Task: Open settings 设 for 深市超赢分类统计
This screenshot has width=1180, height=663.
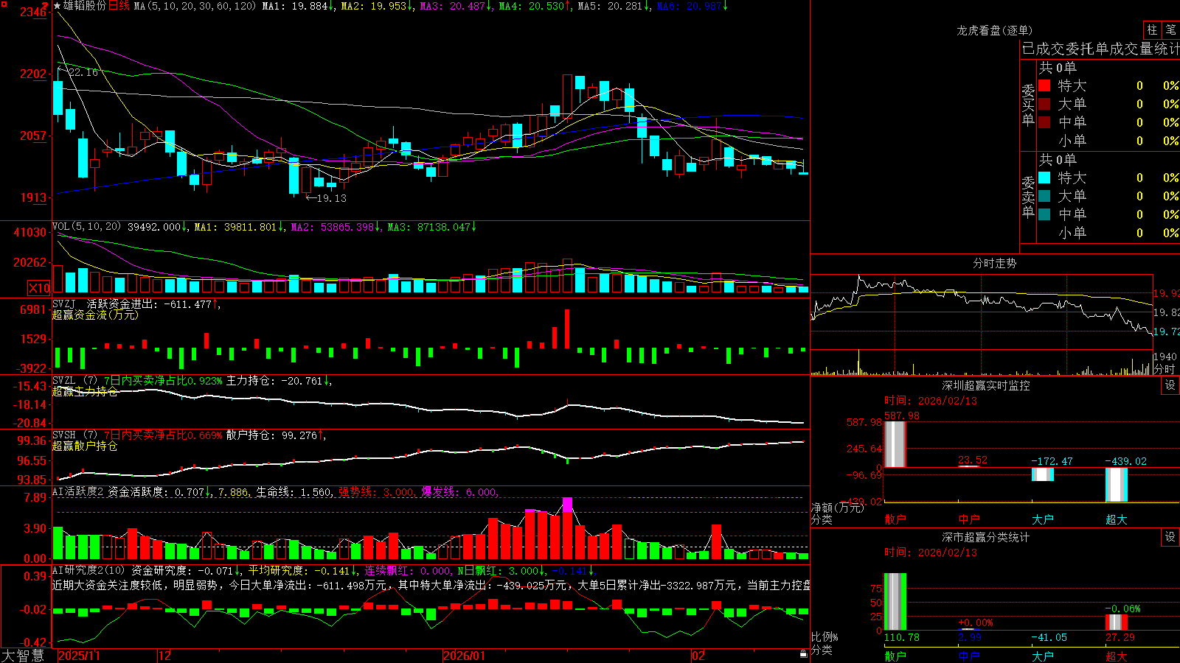Action: 1170,537
